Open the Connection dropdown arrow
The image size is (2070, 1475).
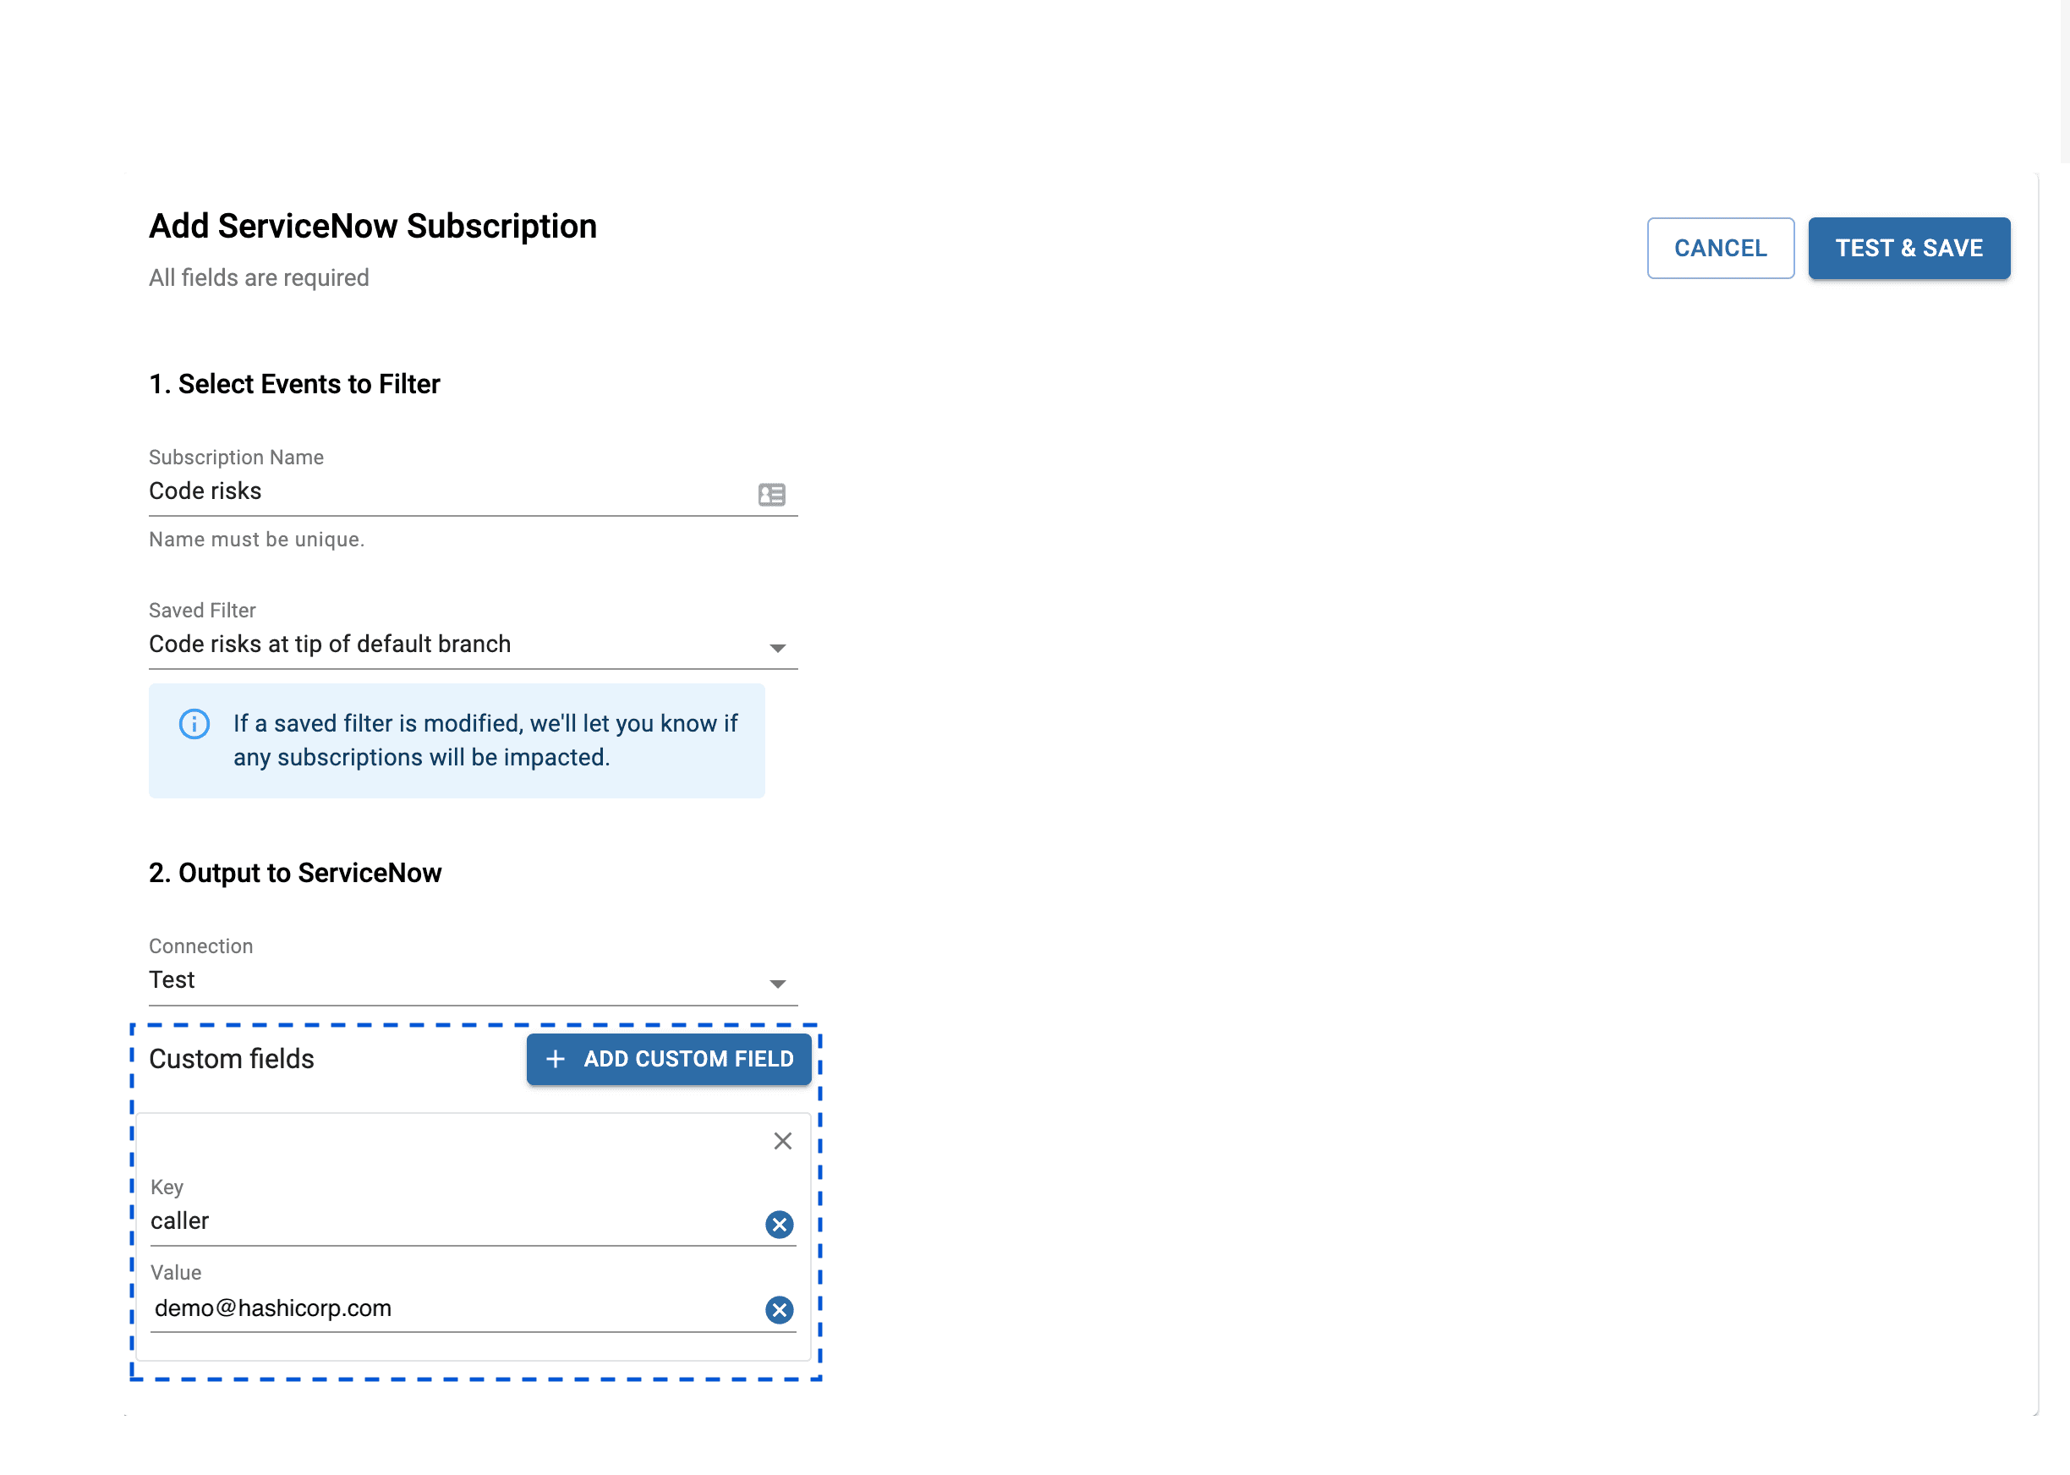coord(777,984)
